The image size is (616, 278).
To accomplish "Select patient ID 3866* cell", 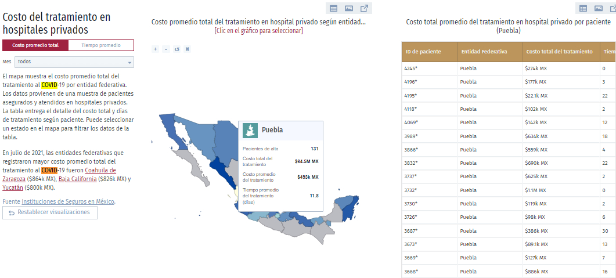I will [430, 150].
